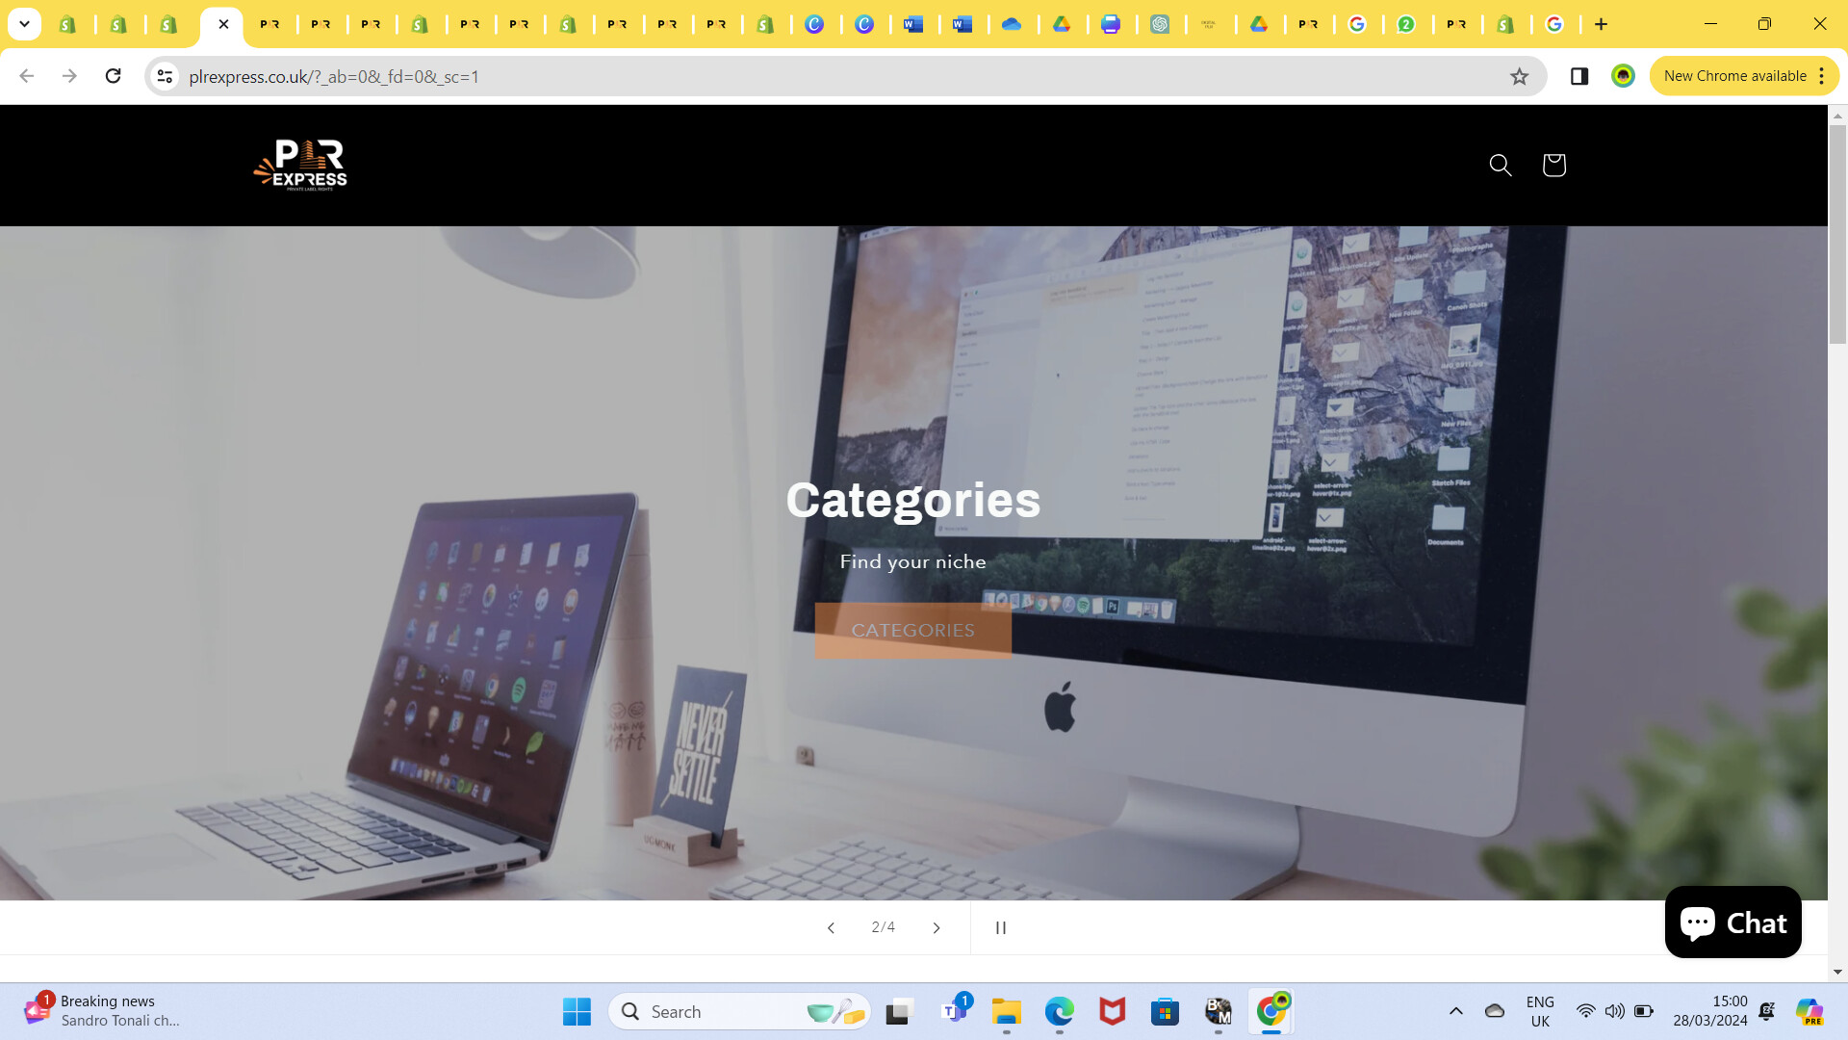Open the Shopify Chat widget
1848x1040 pixels.
click(x=1732, y=922)
